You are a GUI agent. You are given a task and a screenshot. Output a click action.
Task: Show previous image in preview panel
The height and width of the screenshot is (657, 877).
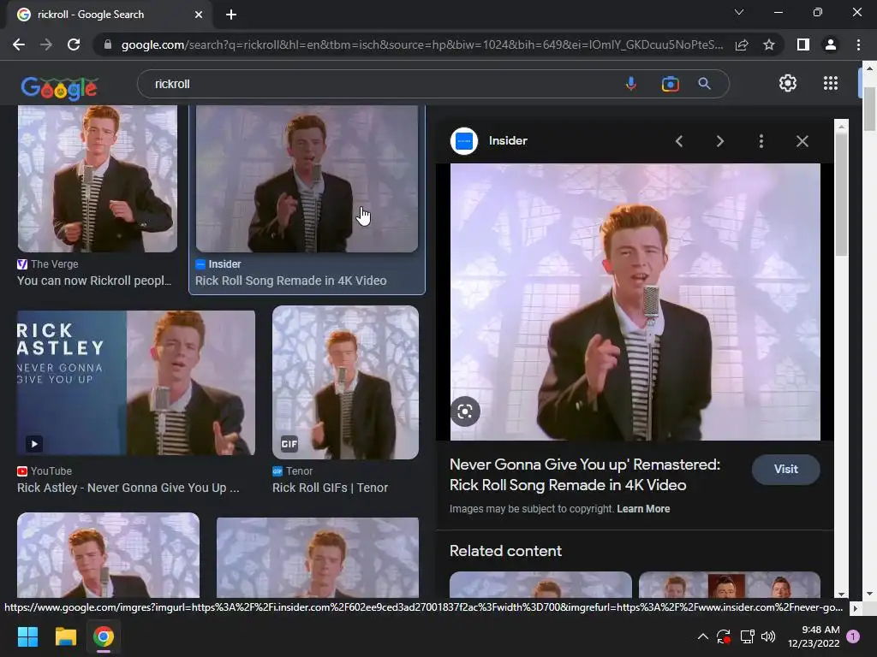(679, 141)
